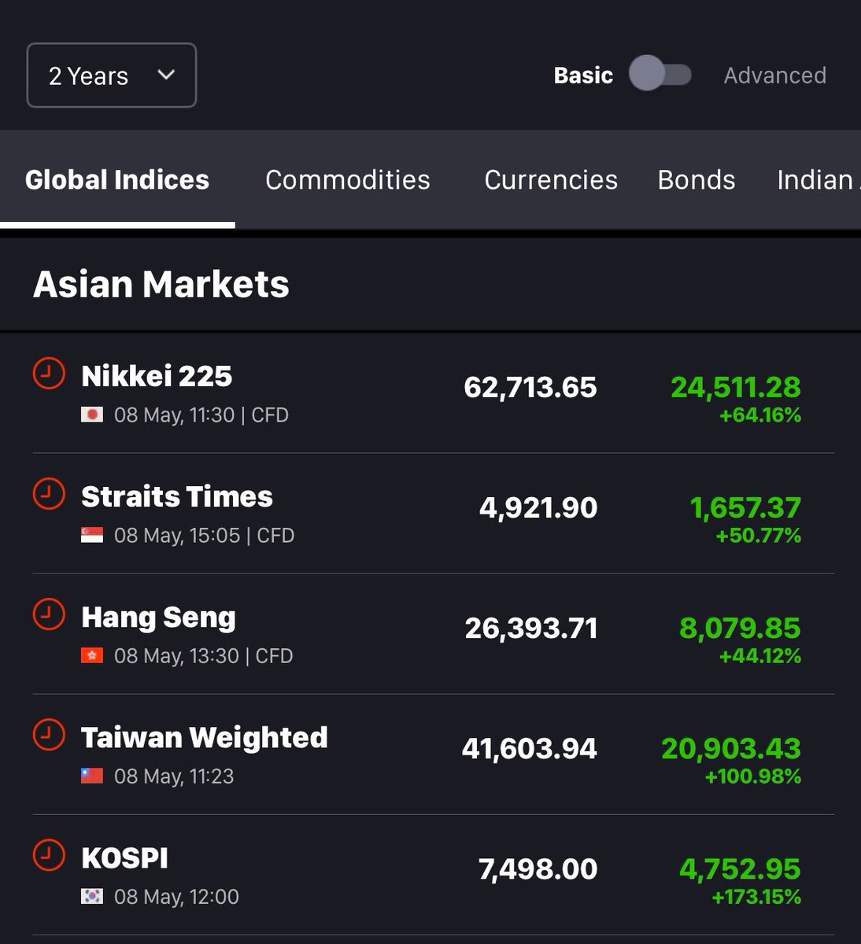Switch to the Commodities tab

coord(348,179)
